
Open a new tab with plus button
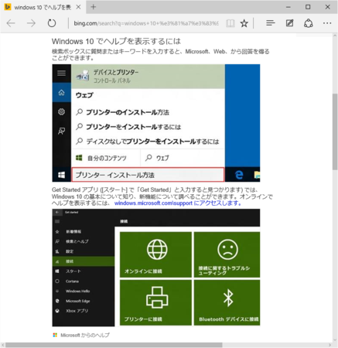pos(94,7)
